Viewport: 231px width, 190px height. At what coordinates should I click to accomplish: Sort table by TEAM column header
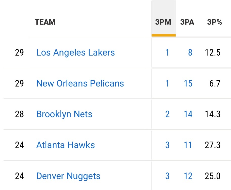[x=45, y=22]
